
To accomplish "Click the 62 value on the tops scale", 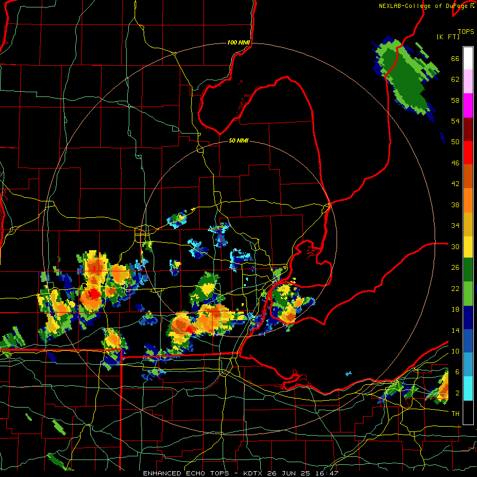I will (455, 79).
